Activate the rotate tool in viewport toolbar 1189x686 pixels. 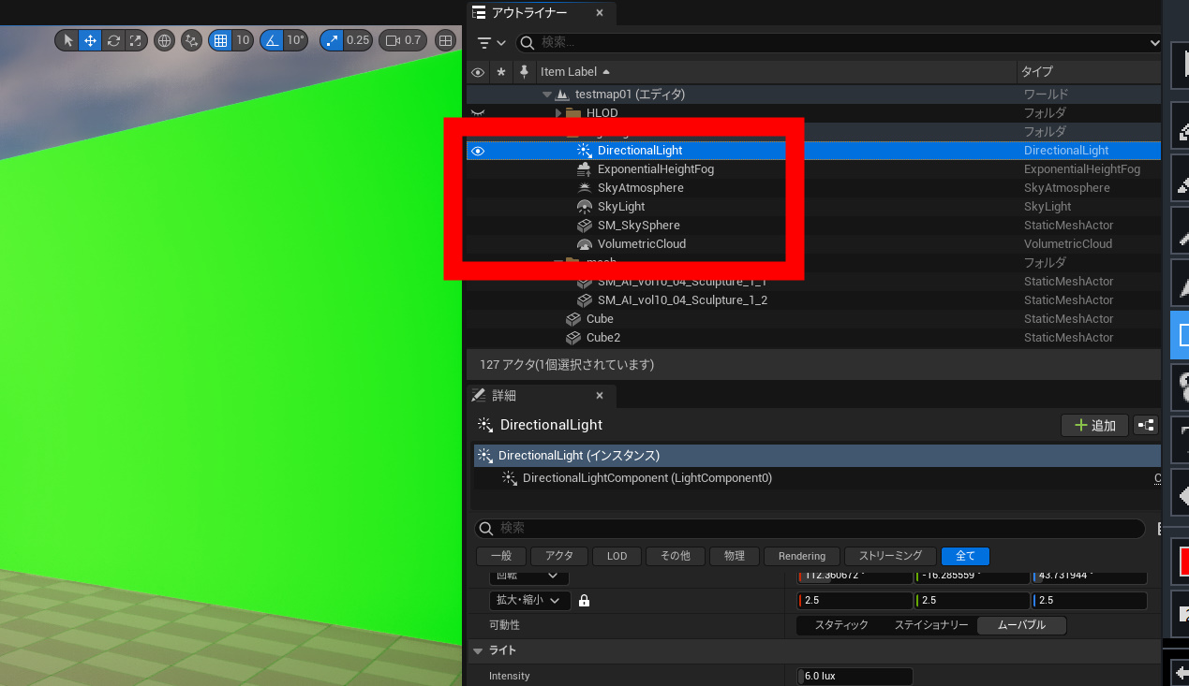113,40
